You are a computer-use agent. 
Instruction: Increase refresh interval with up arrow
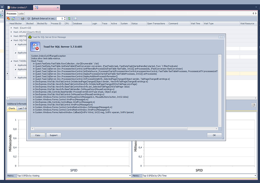[x=65, y=18]
